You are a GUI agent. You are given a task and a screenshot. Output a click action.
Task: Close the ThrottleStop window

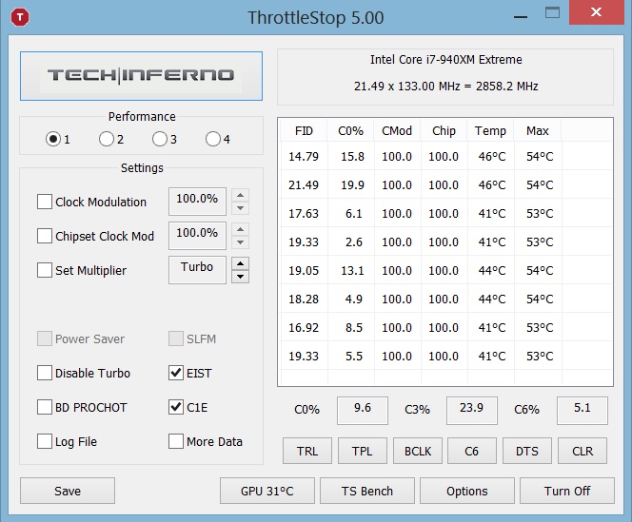coord(596,12)
